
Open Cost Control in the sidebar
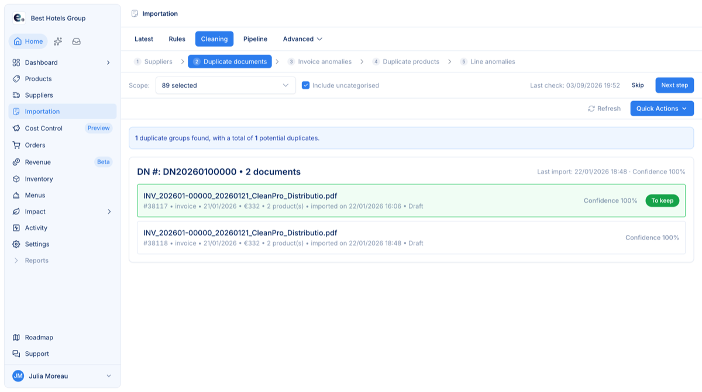tap(63, 128)
